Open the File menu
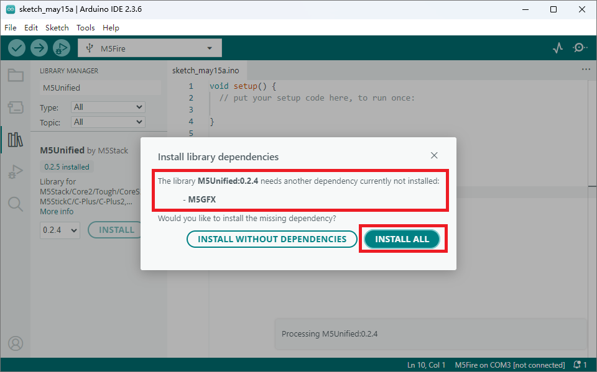The height and width of the screenshot is (372, 597). 11,28
